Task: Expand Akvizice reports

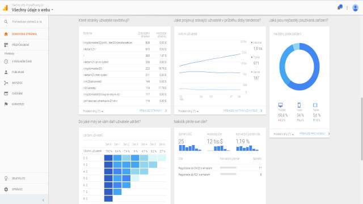Action: tap(24, 83)
